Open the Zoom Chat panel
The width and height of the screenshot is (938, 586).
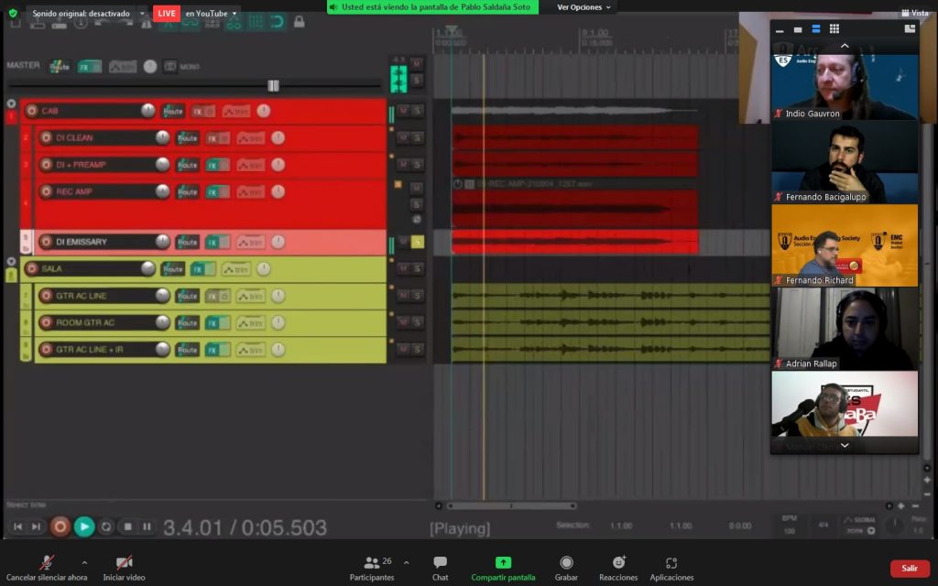point(440,568)
